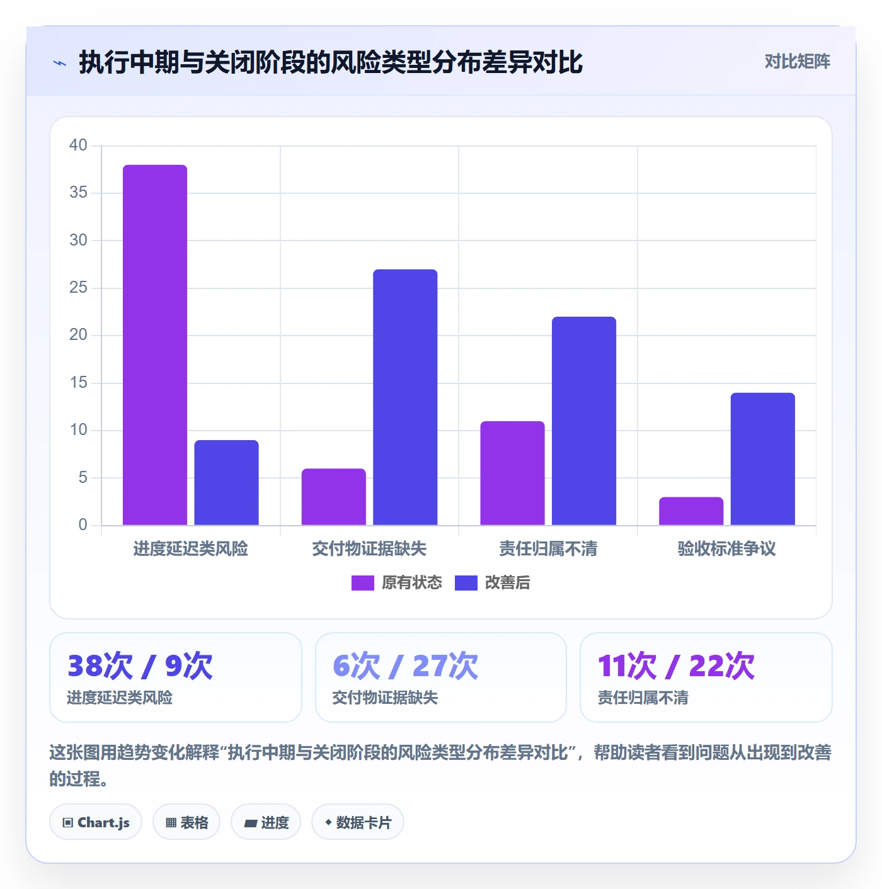
Task: Click the y-axis value 10
Action: click(78, 430)
